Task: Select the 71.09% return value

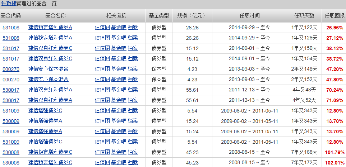Action: (335, 100)
